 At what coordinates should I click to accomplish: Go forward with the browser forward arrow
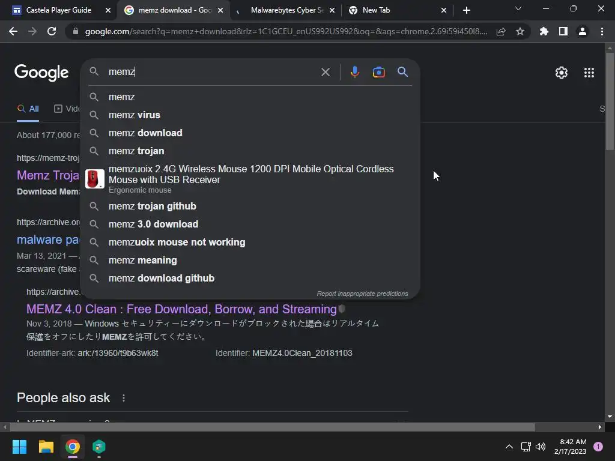(x=32, y=31)
